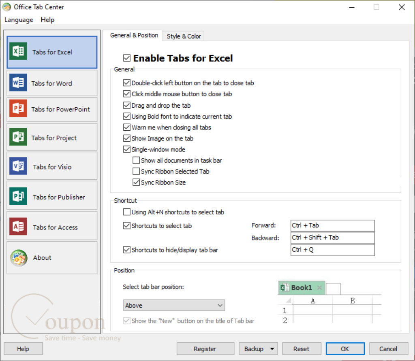Image resolution: width=415 pixels, height=361 pixels.
Task: Open the Help menu in the menu bar
Action: [48, 20]
